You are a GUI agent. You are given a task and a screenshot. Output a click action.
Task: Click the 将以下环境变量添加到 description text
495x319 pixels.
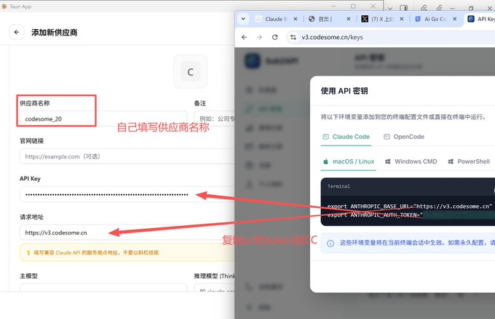403,117
